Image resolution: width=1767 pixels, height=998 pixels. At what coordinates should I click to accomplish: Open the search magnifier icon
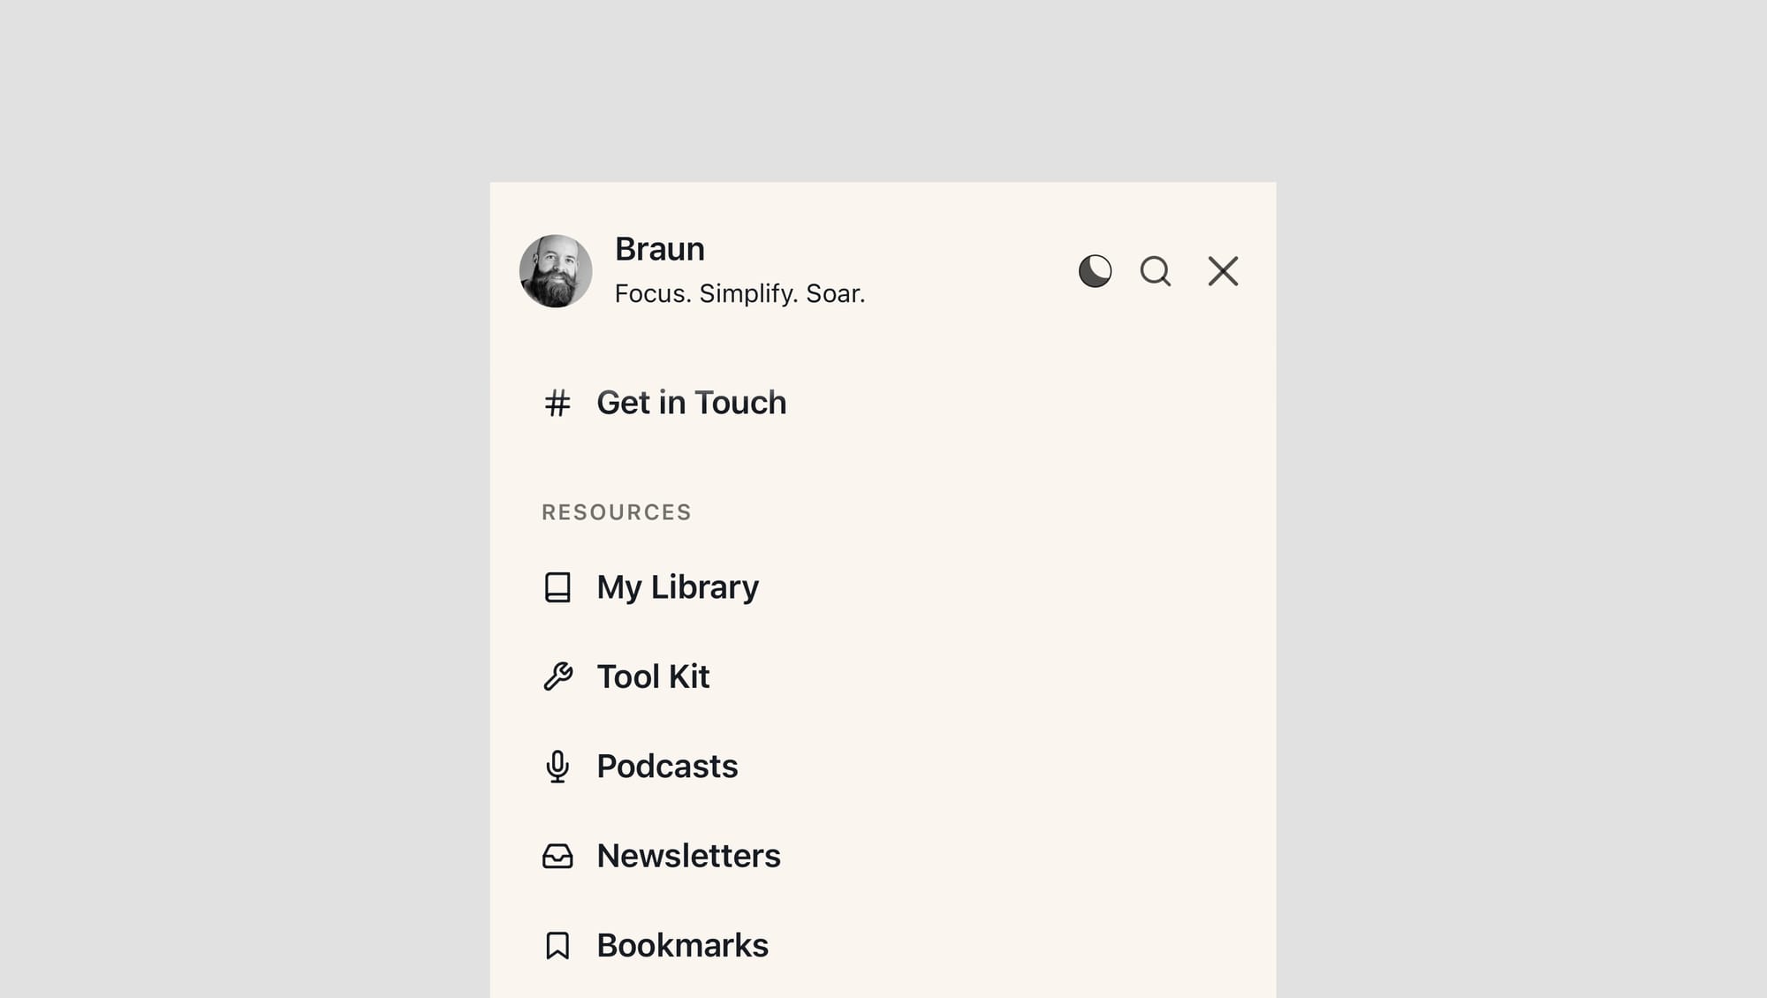tap(1156, 272)
